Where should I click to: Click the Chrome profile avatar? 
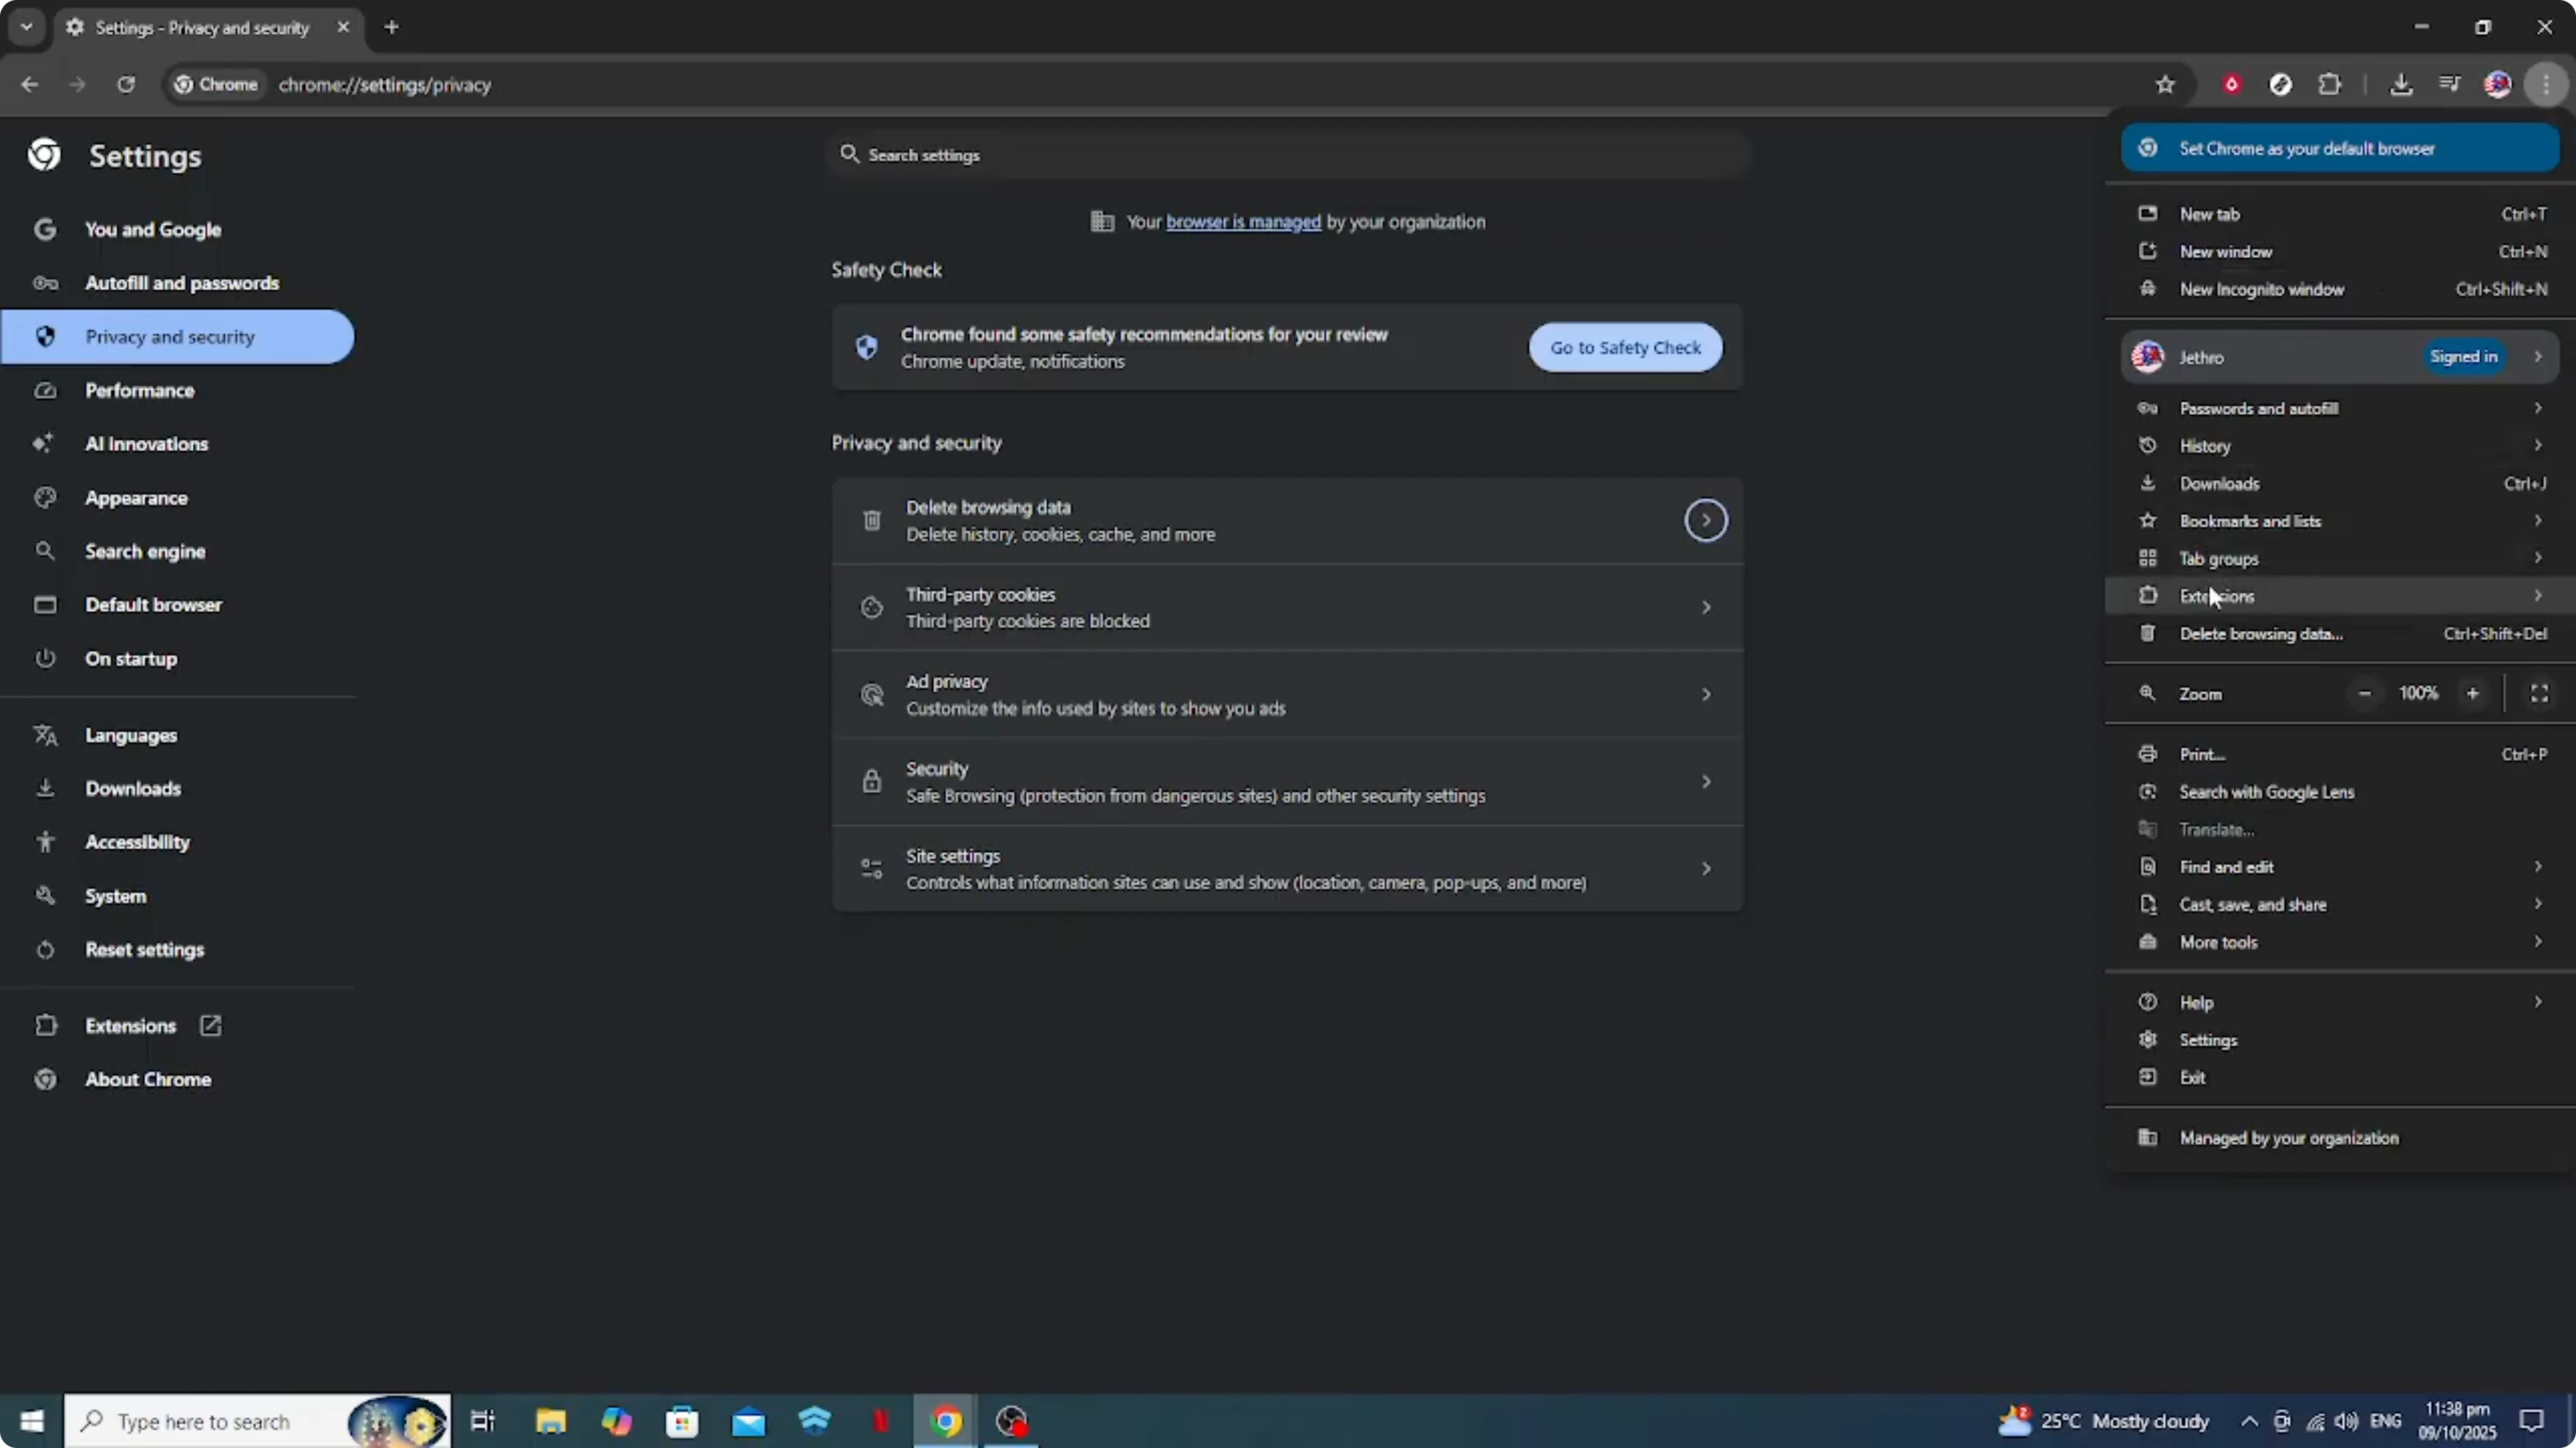pyautogui.click(x=2497, y=84)
